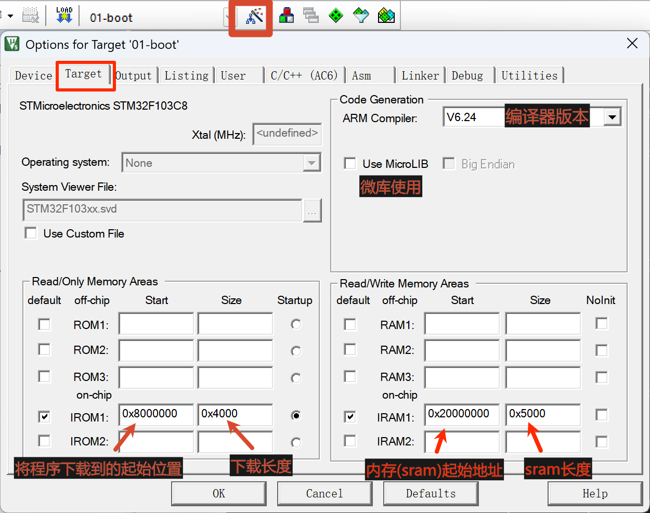
Task: Open the ARM Compiler version dropdown
Action: click(x=613, y=117)
